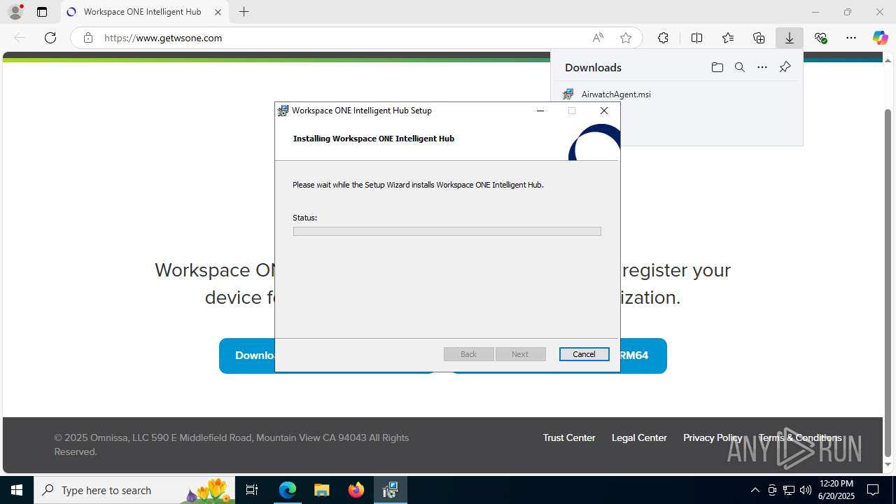Viewport: 896px width, 504px height.
Task: Click the taskbar search box
Action: (136, 490)
